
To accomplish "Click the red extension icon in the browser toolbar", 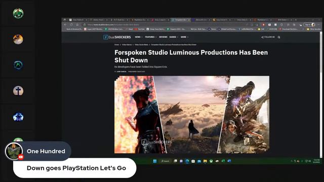I will [x=263, y=25].
